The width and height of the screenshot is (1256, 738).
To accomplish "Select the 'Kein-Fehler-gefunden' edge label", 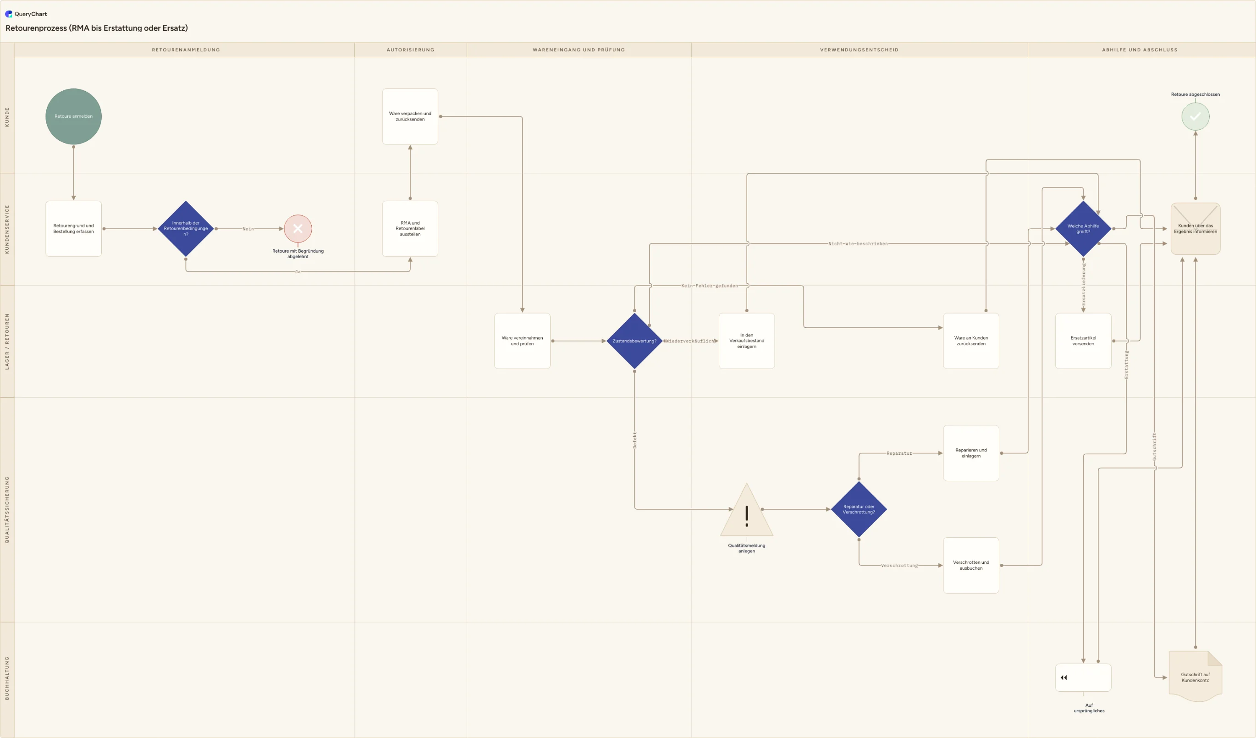I will coord(709,286).
